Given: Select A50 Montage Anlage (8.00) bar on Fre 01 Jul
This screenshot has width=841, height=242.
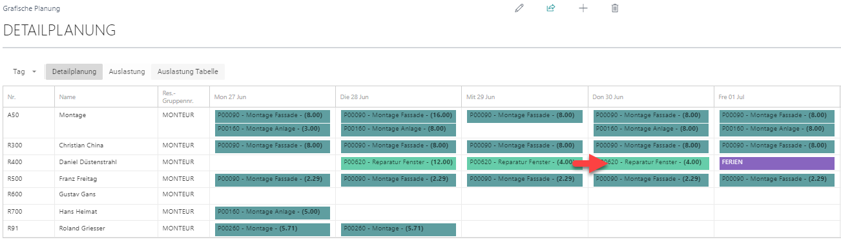Looking at the screenshot, I should click(777, 129).
